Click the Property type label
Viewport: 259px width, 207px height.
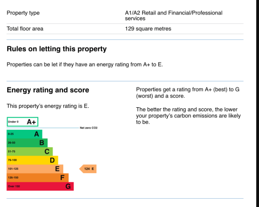[x=23, y=13]
